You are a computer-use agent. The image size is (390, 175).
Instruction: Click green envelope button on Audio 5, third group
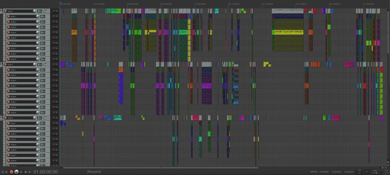click(43, 145)
